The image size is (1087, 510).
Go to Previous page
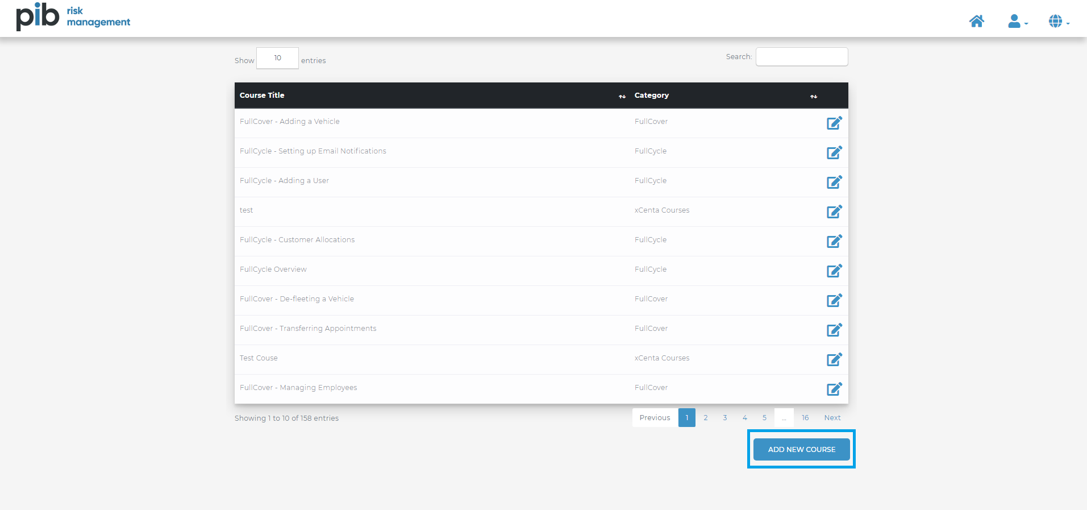click(655, 417)
